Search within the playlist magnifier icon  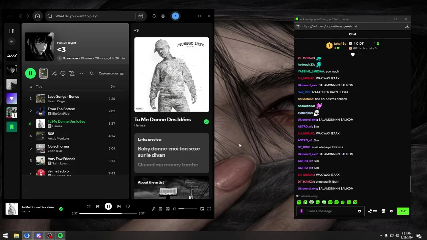[92, 73]
